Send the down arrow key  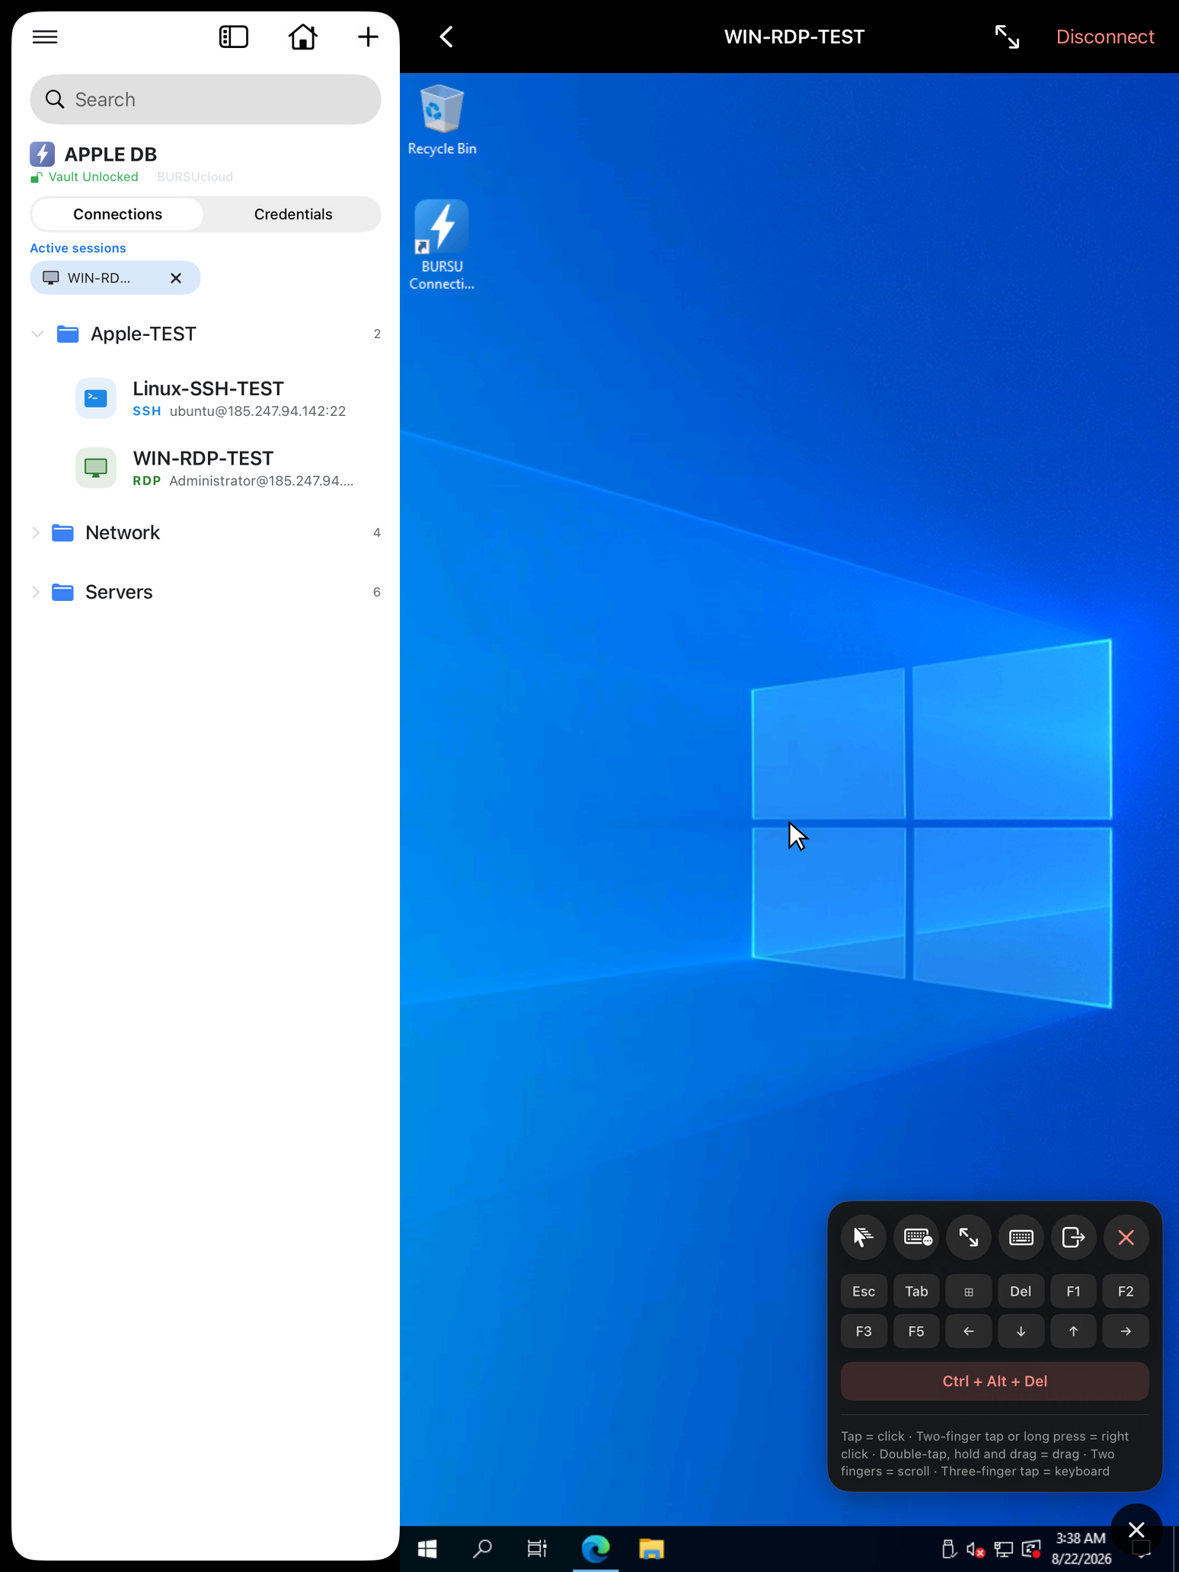point(1021,1331)
